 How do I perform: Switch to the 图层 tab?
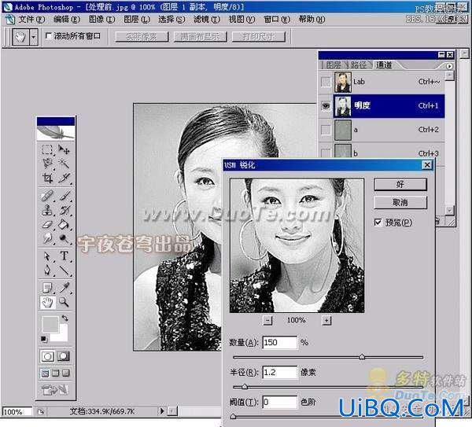[334, 64]
